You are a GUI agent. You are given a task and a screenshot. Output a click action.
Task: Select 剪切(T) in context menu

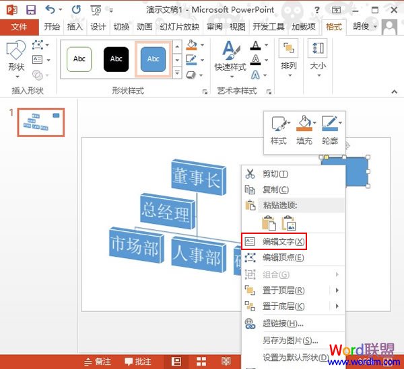click(293, 174)
